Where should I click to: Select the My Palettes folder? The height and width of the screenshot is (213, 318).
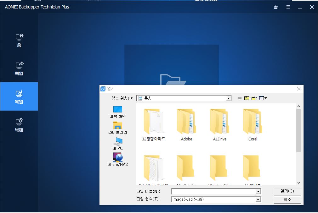187,170
